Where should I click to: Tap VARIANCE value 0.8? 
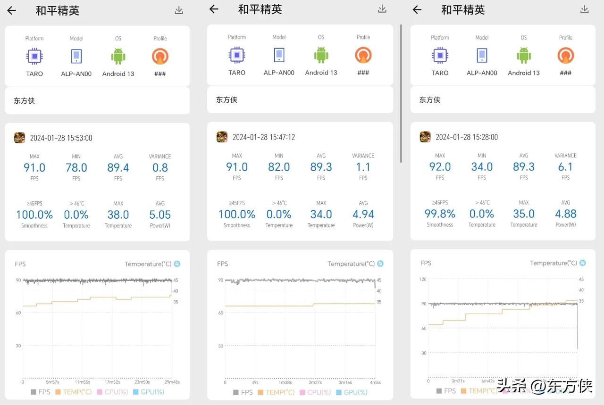(160, 168)
